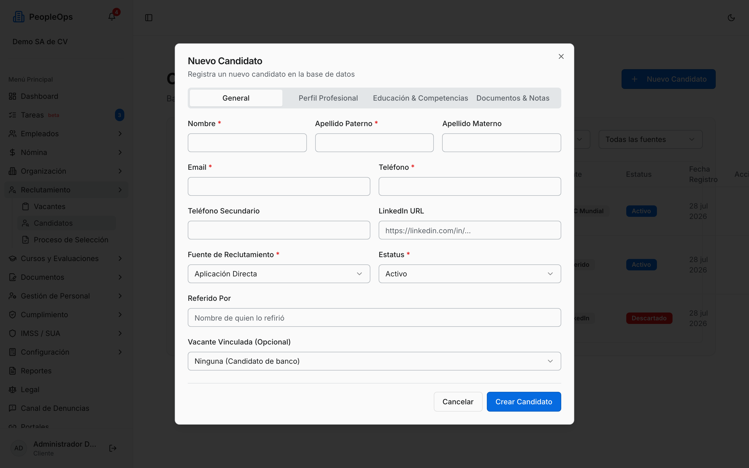Viewport: 749px width, 468px height.
Task: Click the Documentos pen-file icon
Action: [12, 277]
